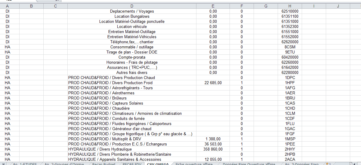Click 'Location Matériel-Outillage ponctuelle' cell
This screenshot has width=361, height=165.
point(132,21)
